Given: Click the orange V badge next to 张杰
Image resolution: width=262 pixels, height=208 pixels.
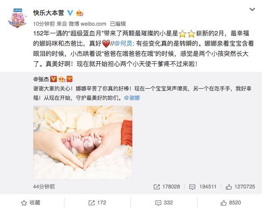Looking at the screenshot, I should (x=53, y=79).
